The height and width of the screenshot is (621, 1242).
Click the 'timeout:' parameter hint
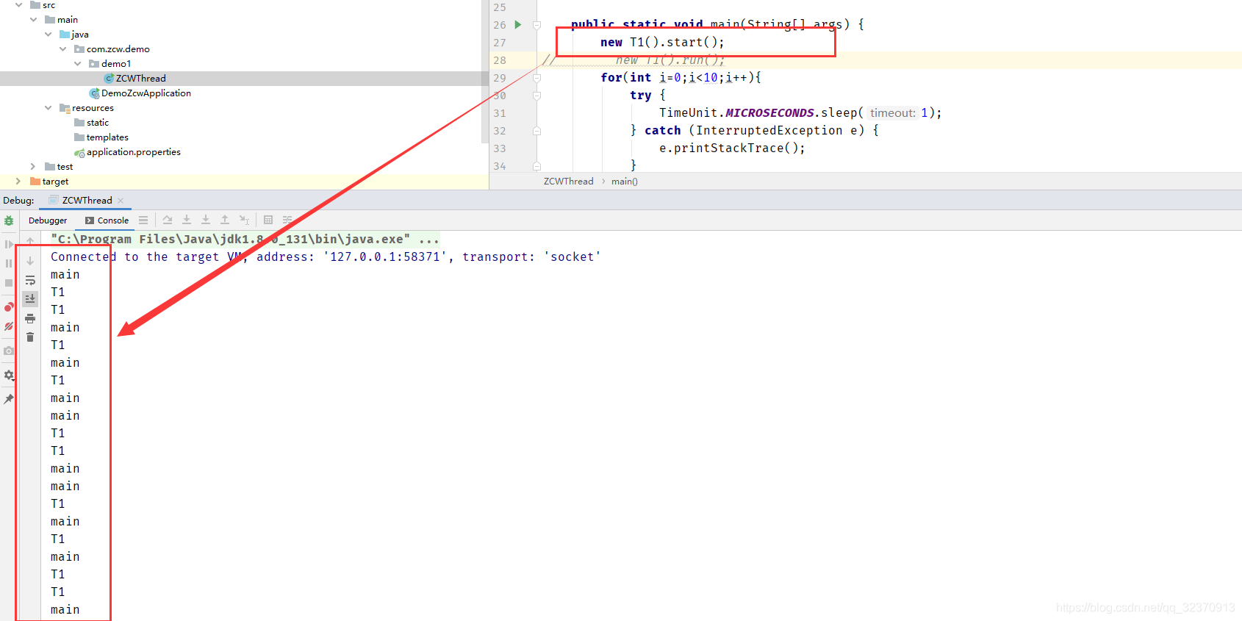(x=893, y=112)
